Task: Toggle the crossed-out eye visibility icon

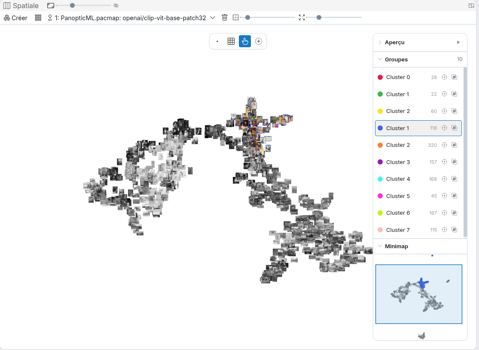Action: click(116, 6)
